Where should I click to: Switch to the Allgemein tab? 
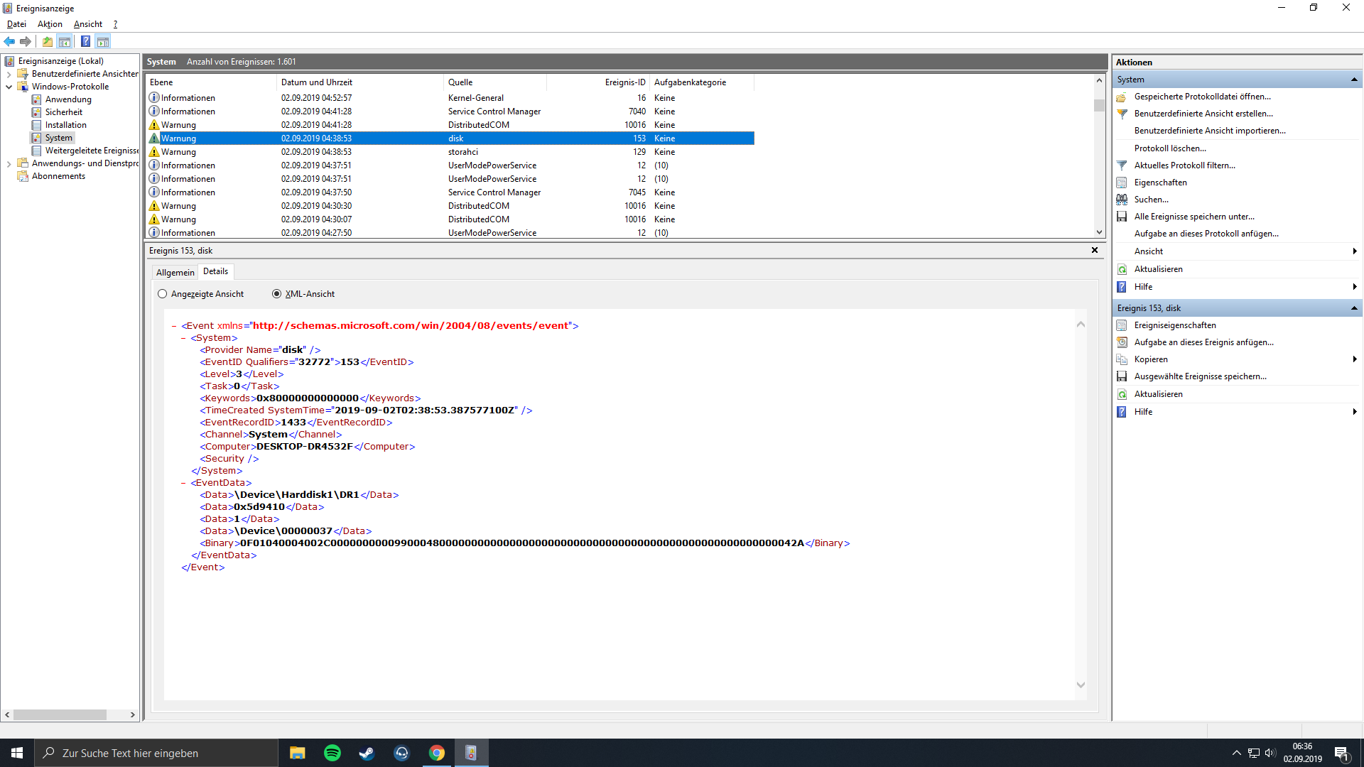pos(175,273)
